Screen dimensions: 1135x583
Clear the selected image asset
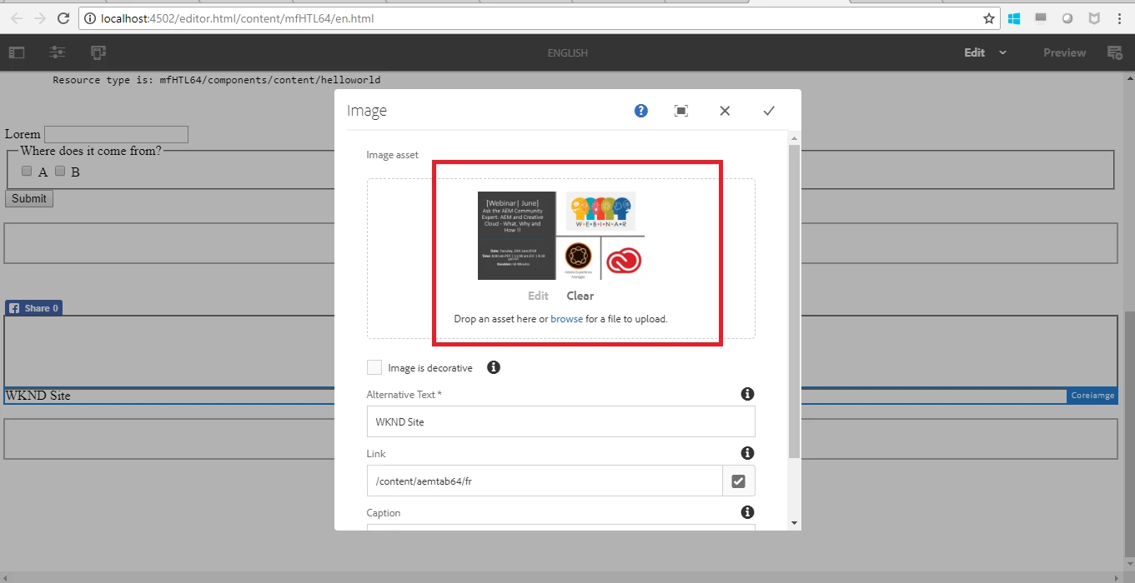(x=580, y=296)
